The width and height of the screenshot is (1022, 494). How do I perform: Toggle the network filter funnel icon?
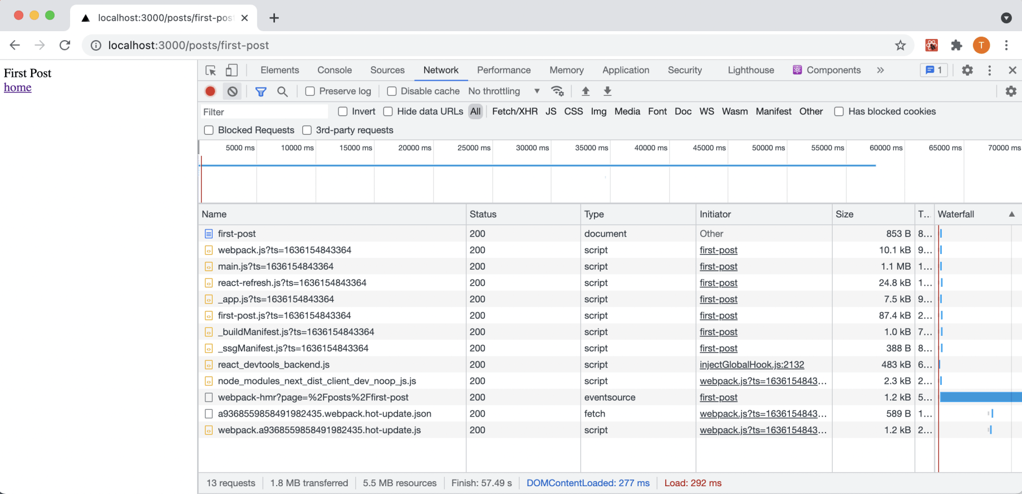pos(261,91)
